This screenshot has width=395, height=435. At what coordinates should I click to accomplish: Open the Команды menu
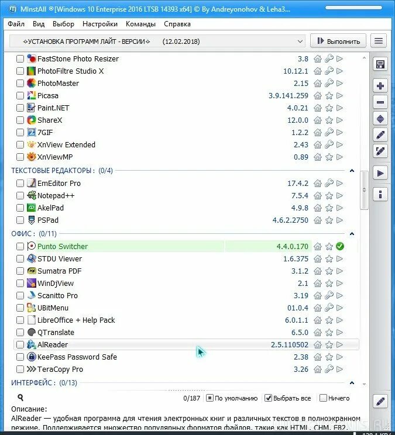(140, 24)
